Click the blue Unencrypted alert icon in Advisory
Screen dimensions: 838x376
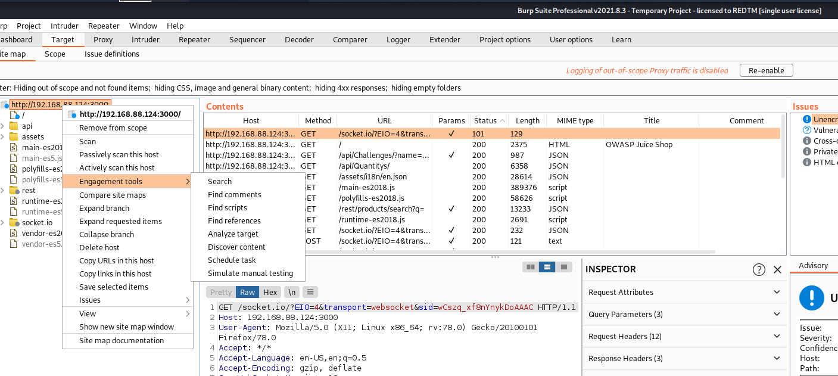tap(811, 299)
